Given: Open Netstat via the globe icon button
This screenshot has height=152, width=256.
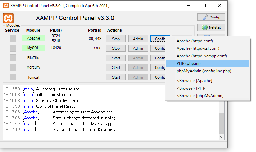Looking at the screenshot, I should pos(211,27).
